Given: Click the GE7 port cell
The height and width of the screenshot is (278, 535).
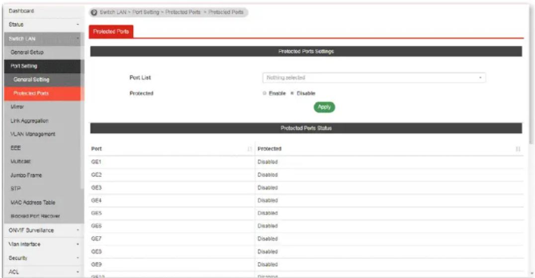Looking at the screenshot, I should click(172, 239).
